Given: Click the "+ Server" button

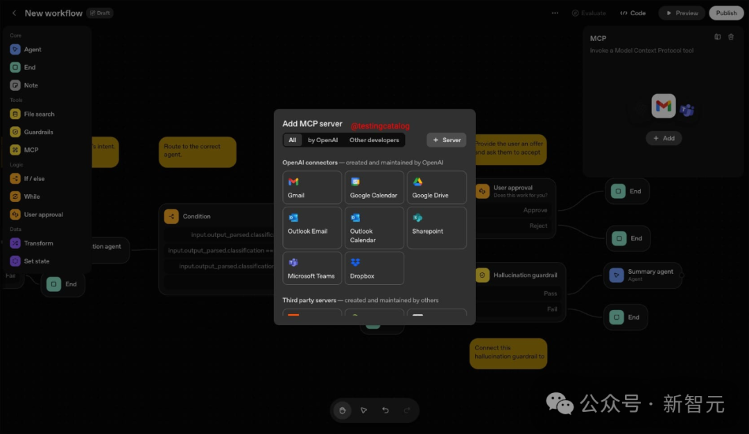Looking at the screenshot, I should (x=446, y=140).
